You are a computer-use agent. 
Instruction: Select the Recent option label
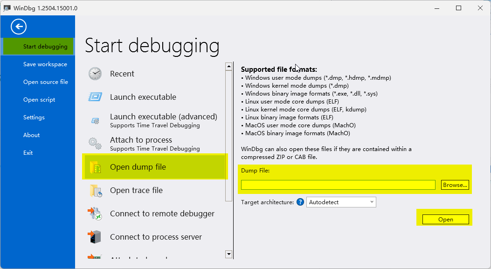(x=122, y=74)
